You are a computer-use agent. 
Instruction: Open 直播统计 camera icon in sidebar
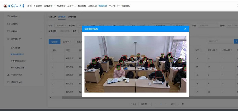(x=8, y=17)
